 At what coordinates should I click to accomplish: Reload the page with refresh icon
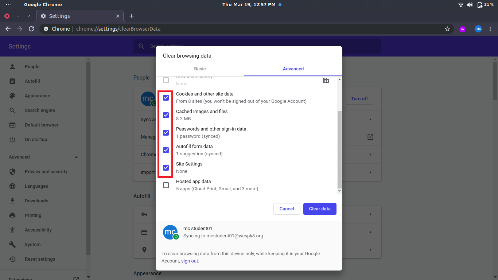31,29
